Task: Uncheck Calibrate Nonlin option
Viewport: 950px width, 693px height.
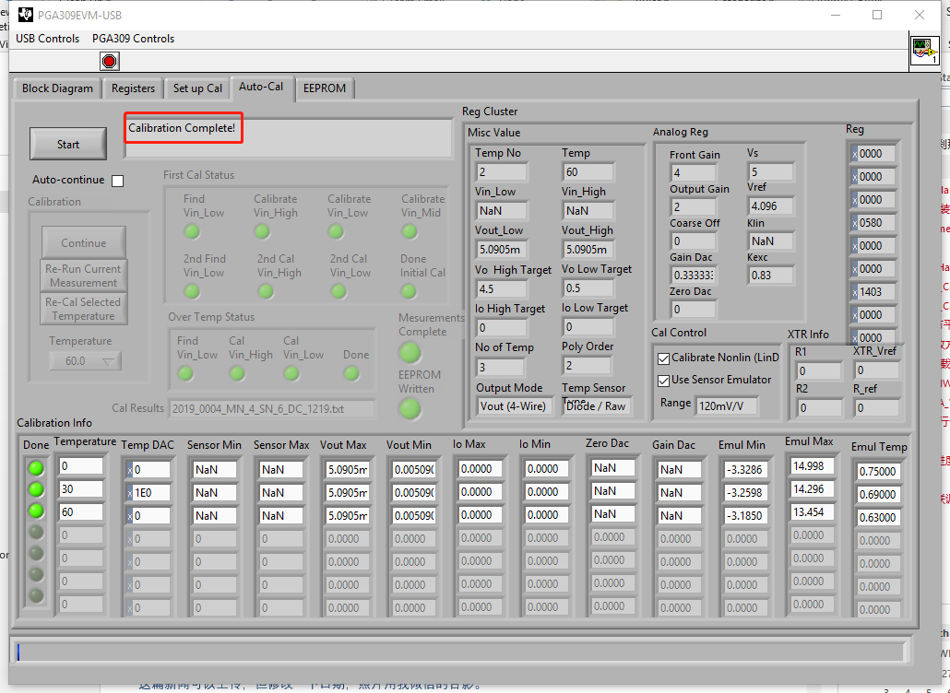Action: 663,358
